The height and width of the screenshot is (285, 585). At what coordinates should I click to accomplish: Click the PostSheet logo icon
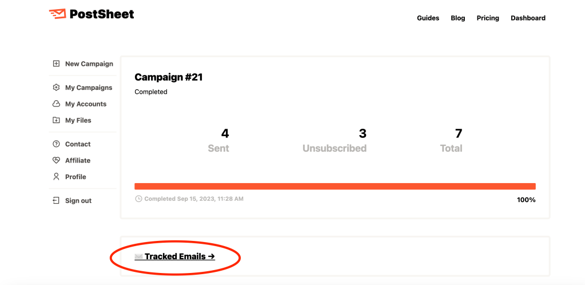(57, 14)
